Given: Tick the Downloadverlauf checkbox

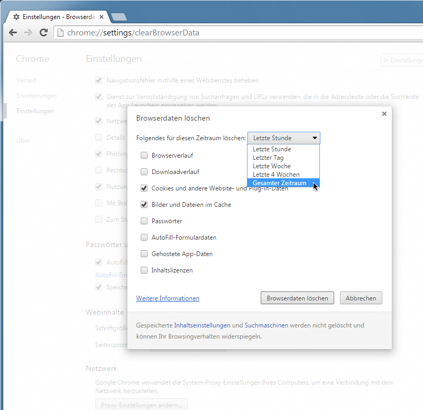Looking at the screenshot, I should tap(144, 172).
